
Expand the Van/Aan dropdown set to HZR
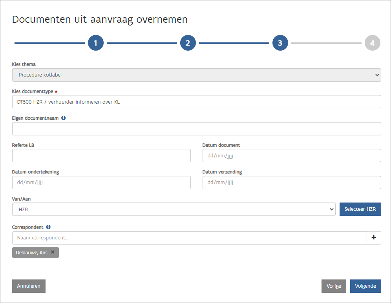coord(174,210)
